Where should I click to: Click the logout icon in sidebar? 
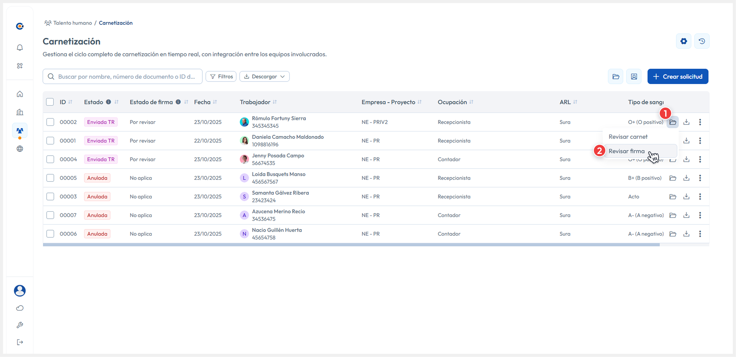click(20, 342)
